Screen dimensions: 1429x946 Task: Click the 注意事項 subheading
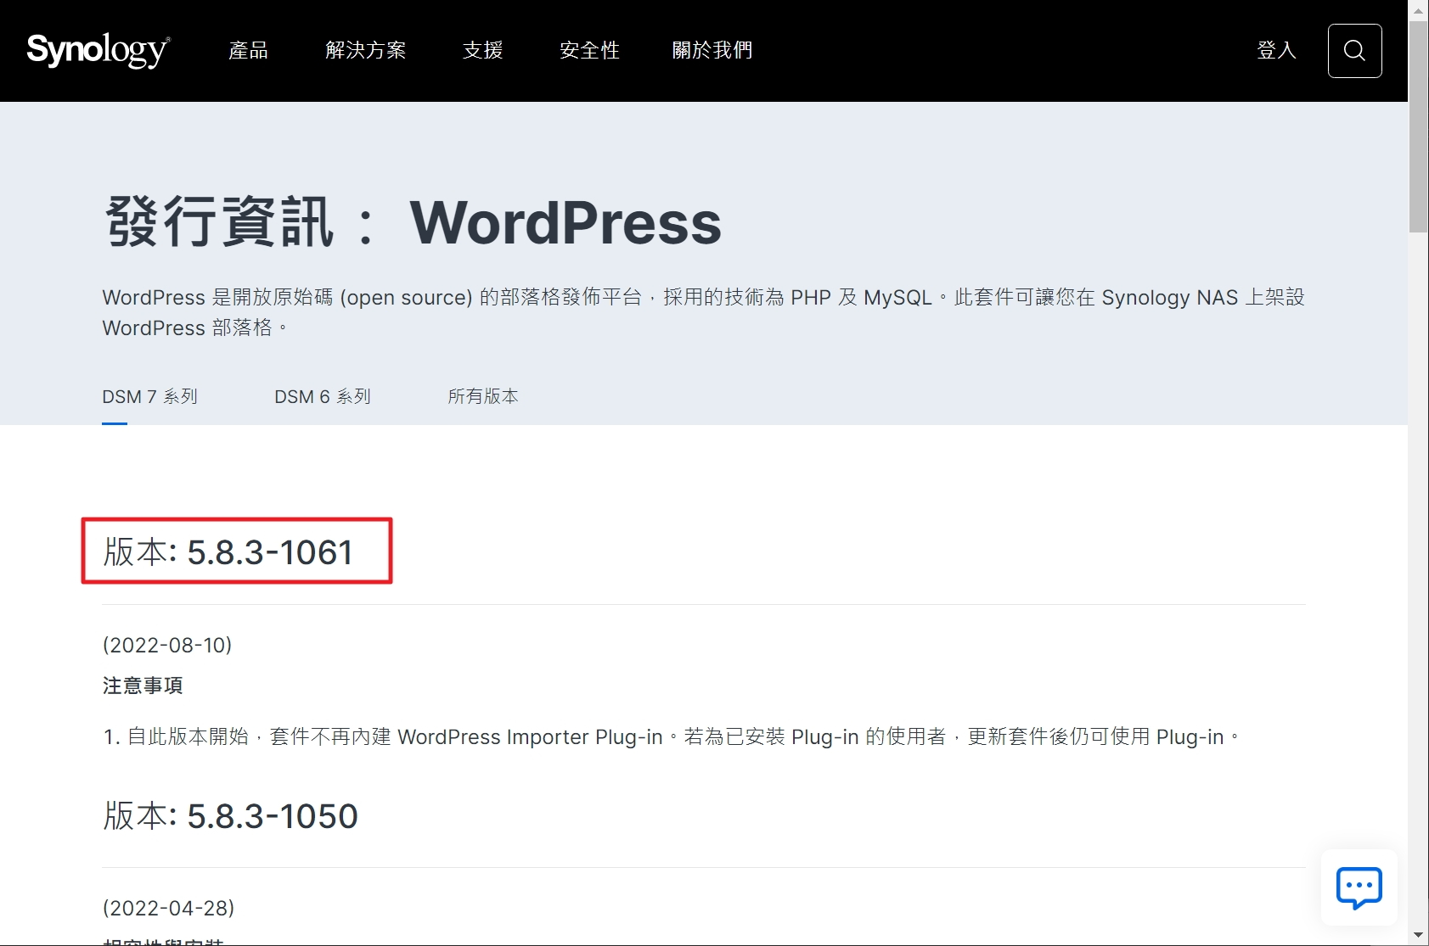(x=143, y=686)
